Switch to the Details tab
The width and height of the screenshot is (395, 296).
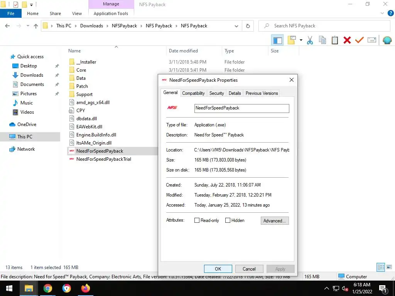pyautogui.click(x=235, y=93)
